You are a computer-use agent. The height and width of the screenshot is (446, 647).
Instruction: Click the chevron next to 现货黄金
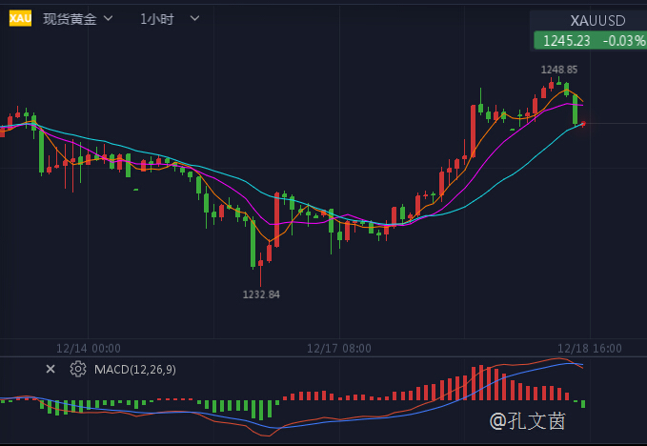108,18
